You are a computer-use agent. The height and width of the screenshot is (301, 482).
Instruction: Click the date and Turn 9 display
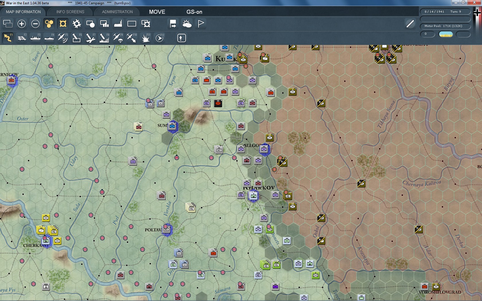coord(445,11)
